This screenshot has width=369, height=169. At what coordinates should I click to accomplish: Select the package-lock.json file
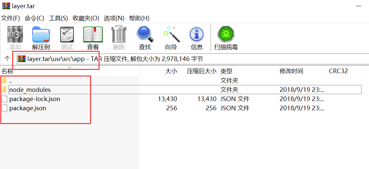35,99
